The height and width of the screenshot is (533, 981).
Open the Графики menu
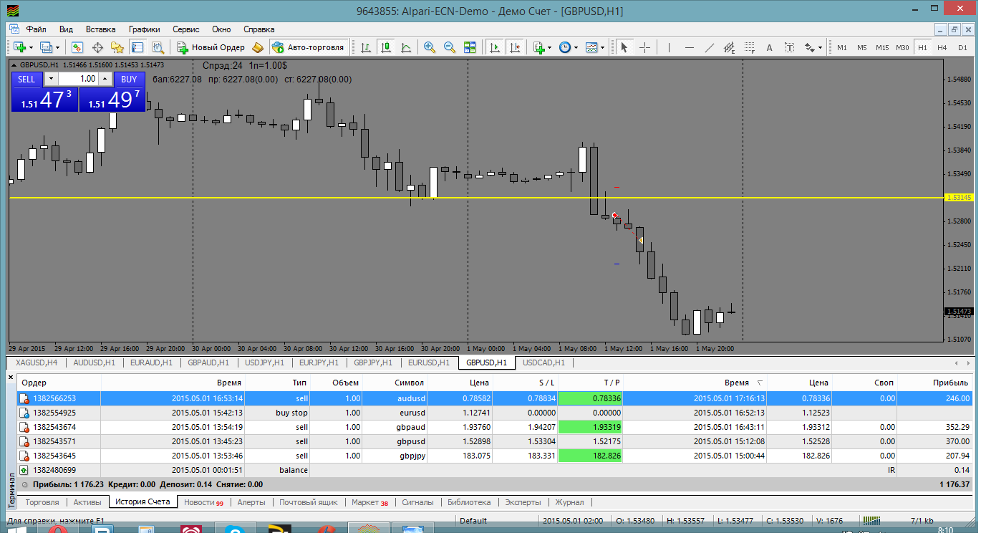[x=144, y=29]
